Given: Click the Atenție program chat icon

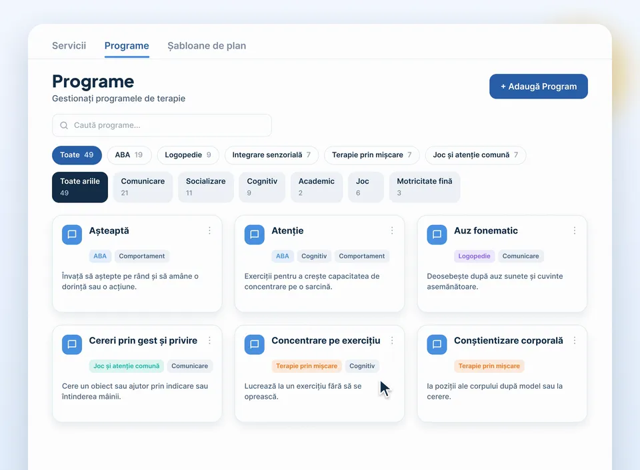Looking at the screenshot, I should (x=254, y=234).
